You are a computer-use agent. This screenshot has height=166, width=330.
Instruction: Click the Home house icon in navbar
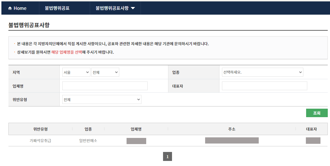pos(9,8)
